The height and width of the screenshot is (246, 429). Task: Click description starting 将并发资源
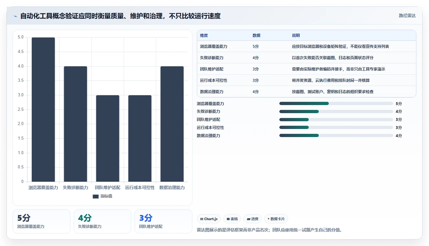(331, 80)
